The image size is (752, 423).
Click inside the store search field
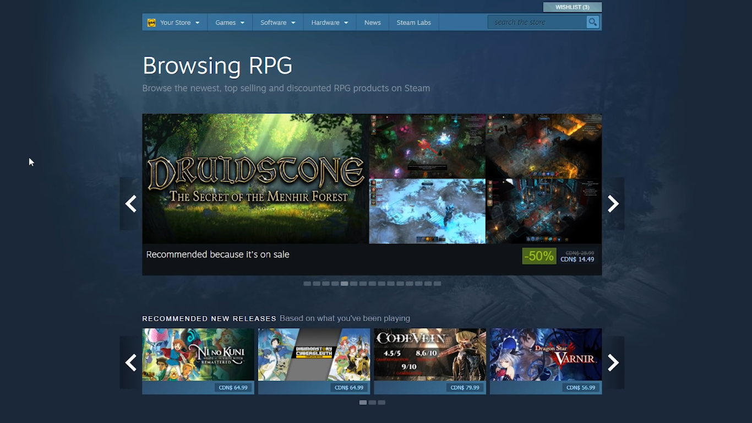(534, 22)
